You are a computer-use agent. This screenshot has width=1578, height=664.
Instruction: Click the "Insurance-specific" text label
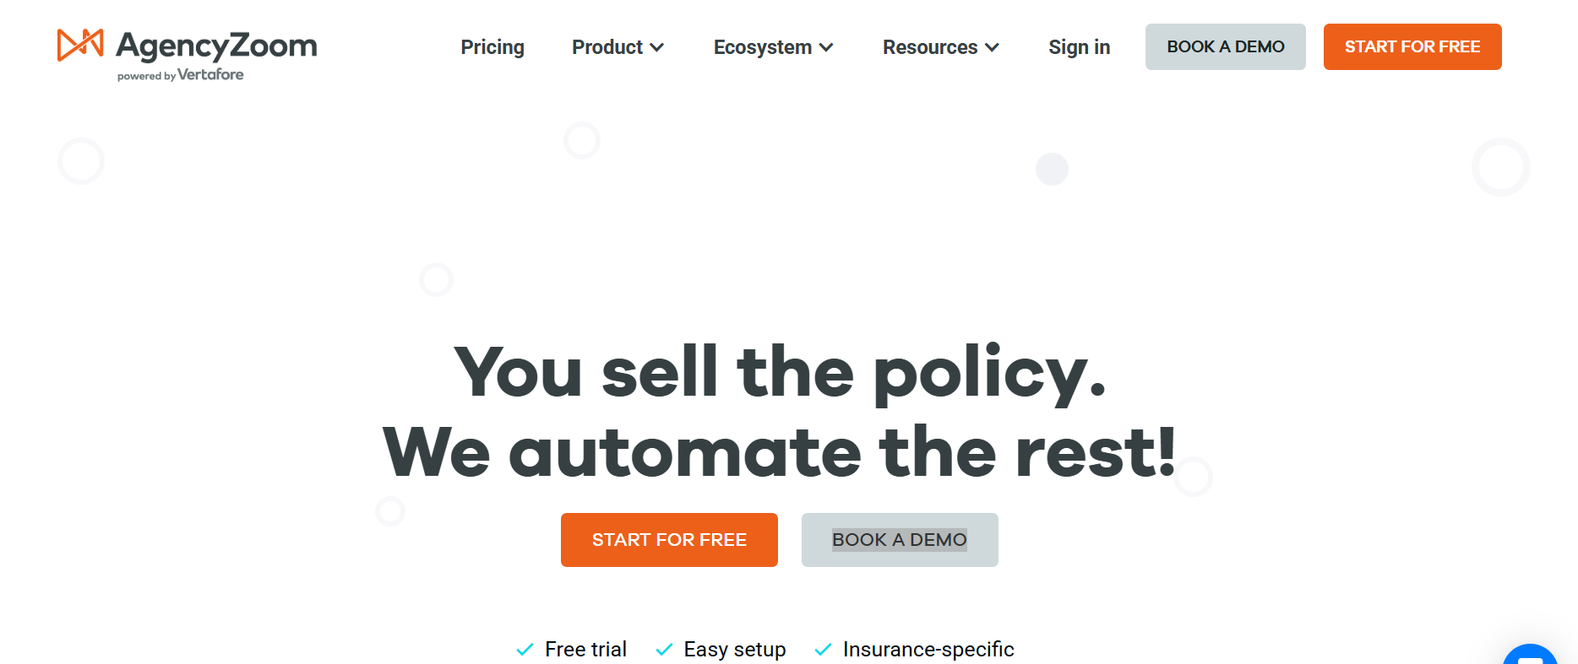coord(928,650)
